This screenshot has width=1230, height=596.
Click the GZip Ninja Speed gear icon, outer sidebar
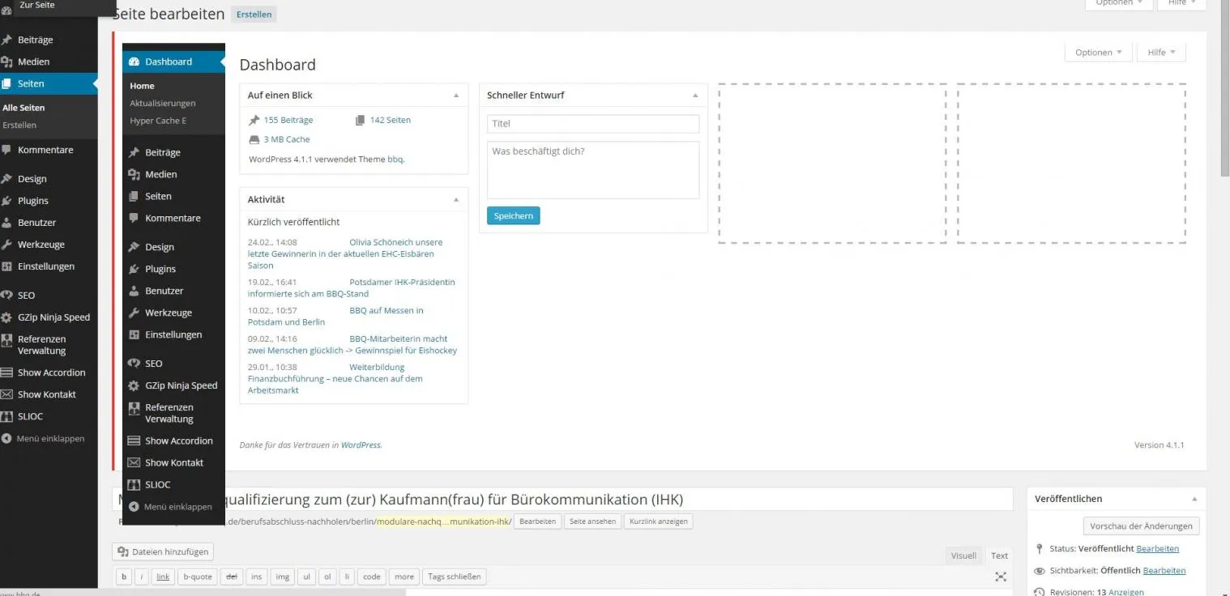pos(6,317)
